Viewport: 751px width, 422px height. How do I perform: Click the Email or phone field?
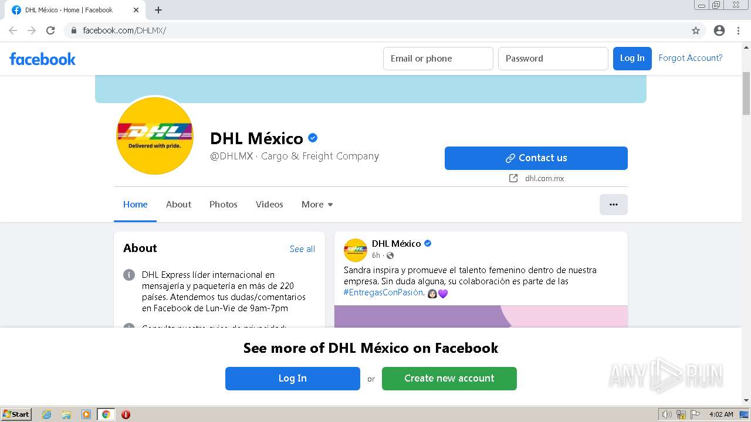(x=438, y=59)
